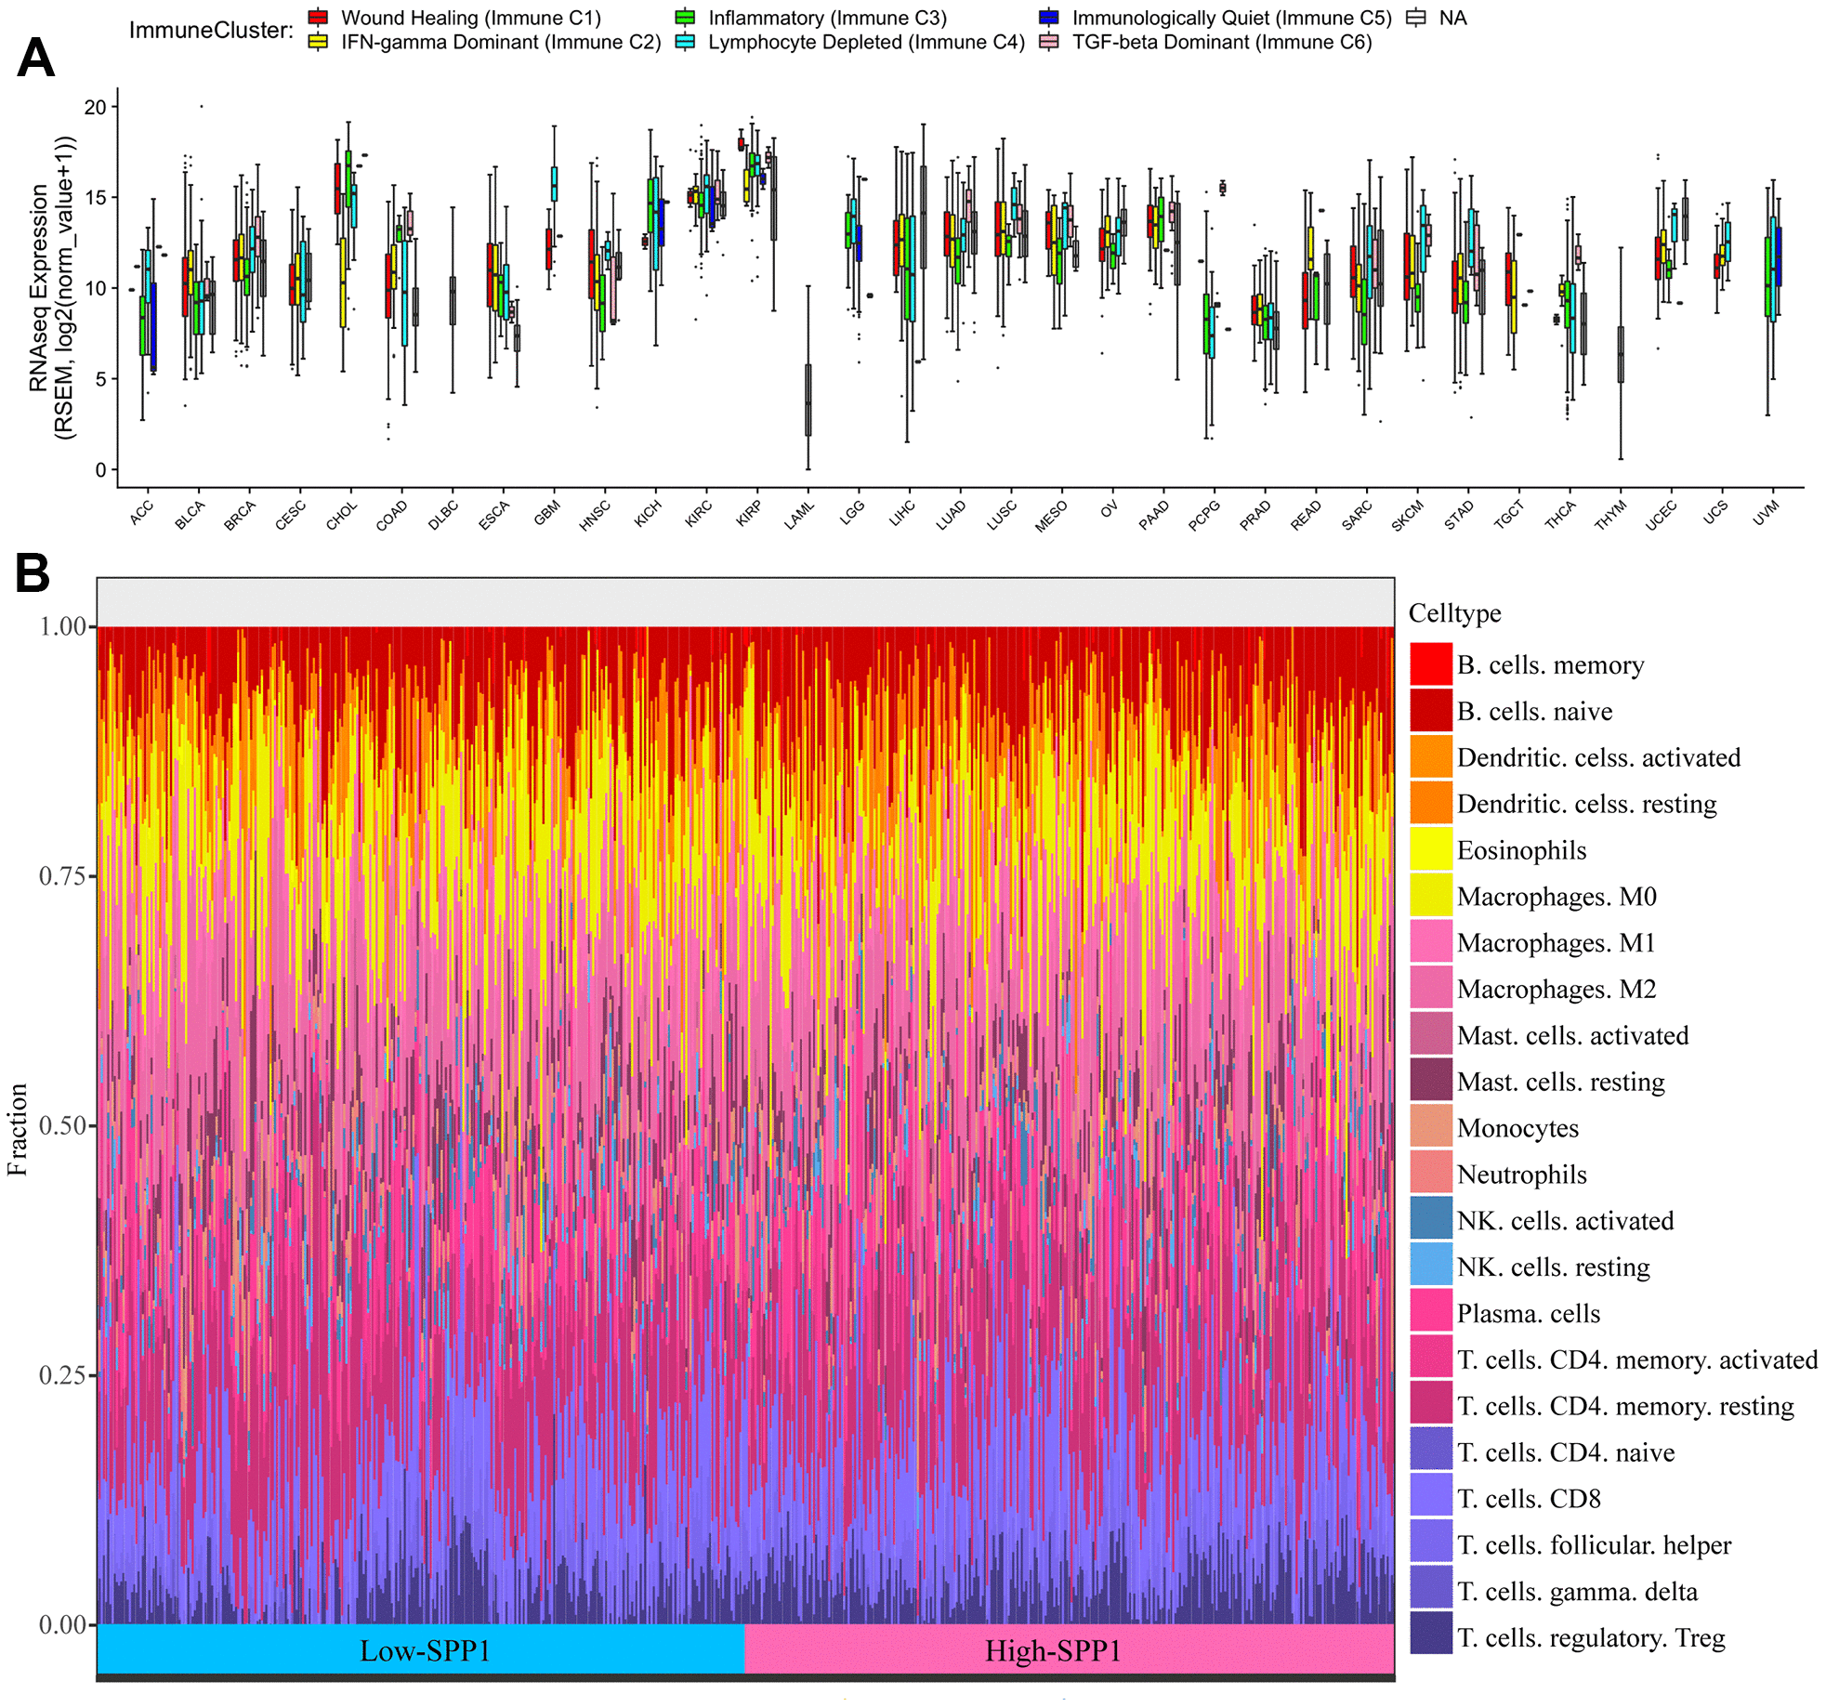Click the LAML gray NA boxplot
1826x1707 pixels.
[x=808, y=400]
